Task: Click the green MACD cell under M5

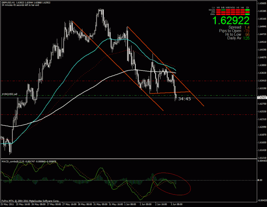Action: (x=223, y=10)
